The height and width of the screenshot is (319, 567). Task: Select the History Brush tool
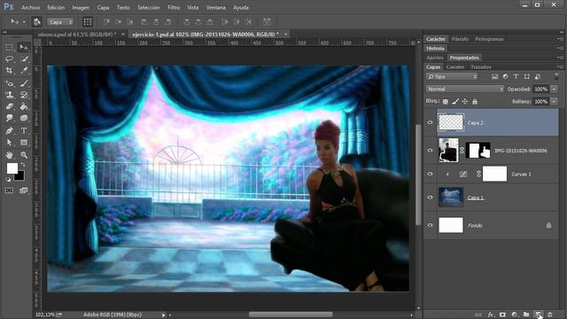24,95
